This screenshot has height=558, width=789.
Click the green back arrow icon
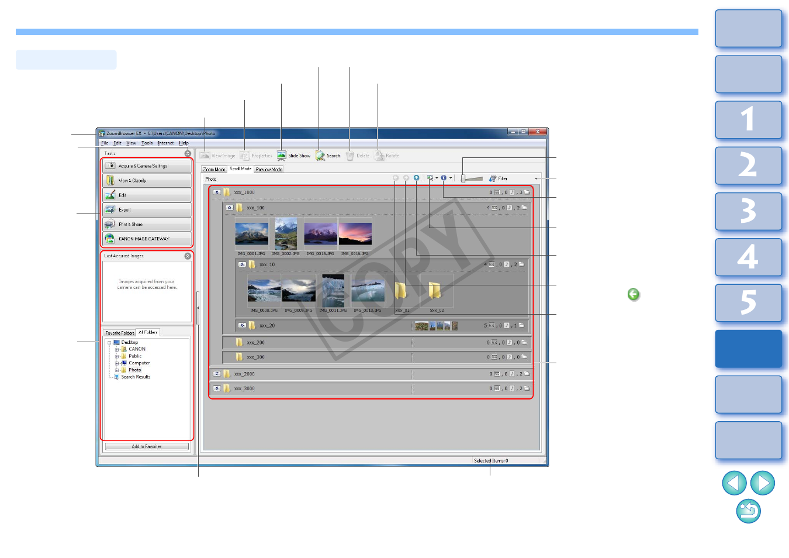click(x=634, y=295)
